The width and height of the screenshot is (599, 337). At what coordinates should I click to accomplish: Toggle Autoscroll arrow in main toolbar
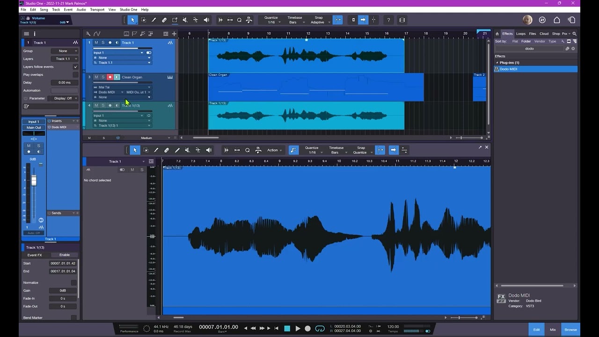click(363, 20)
